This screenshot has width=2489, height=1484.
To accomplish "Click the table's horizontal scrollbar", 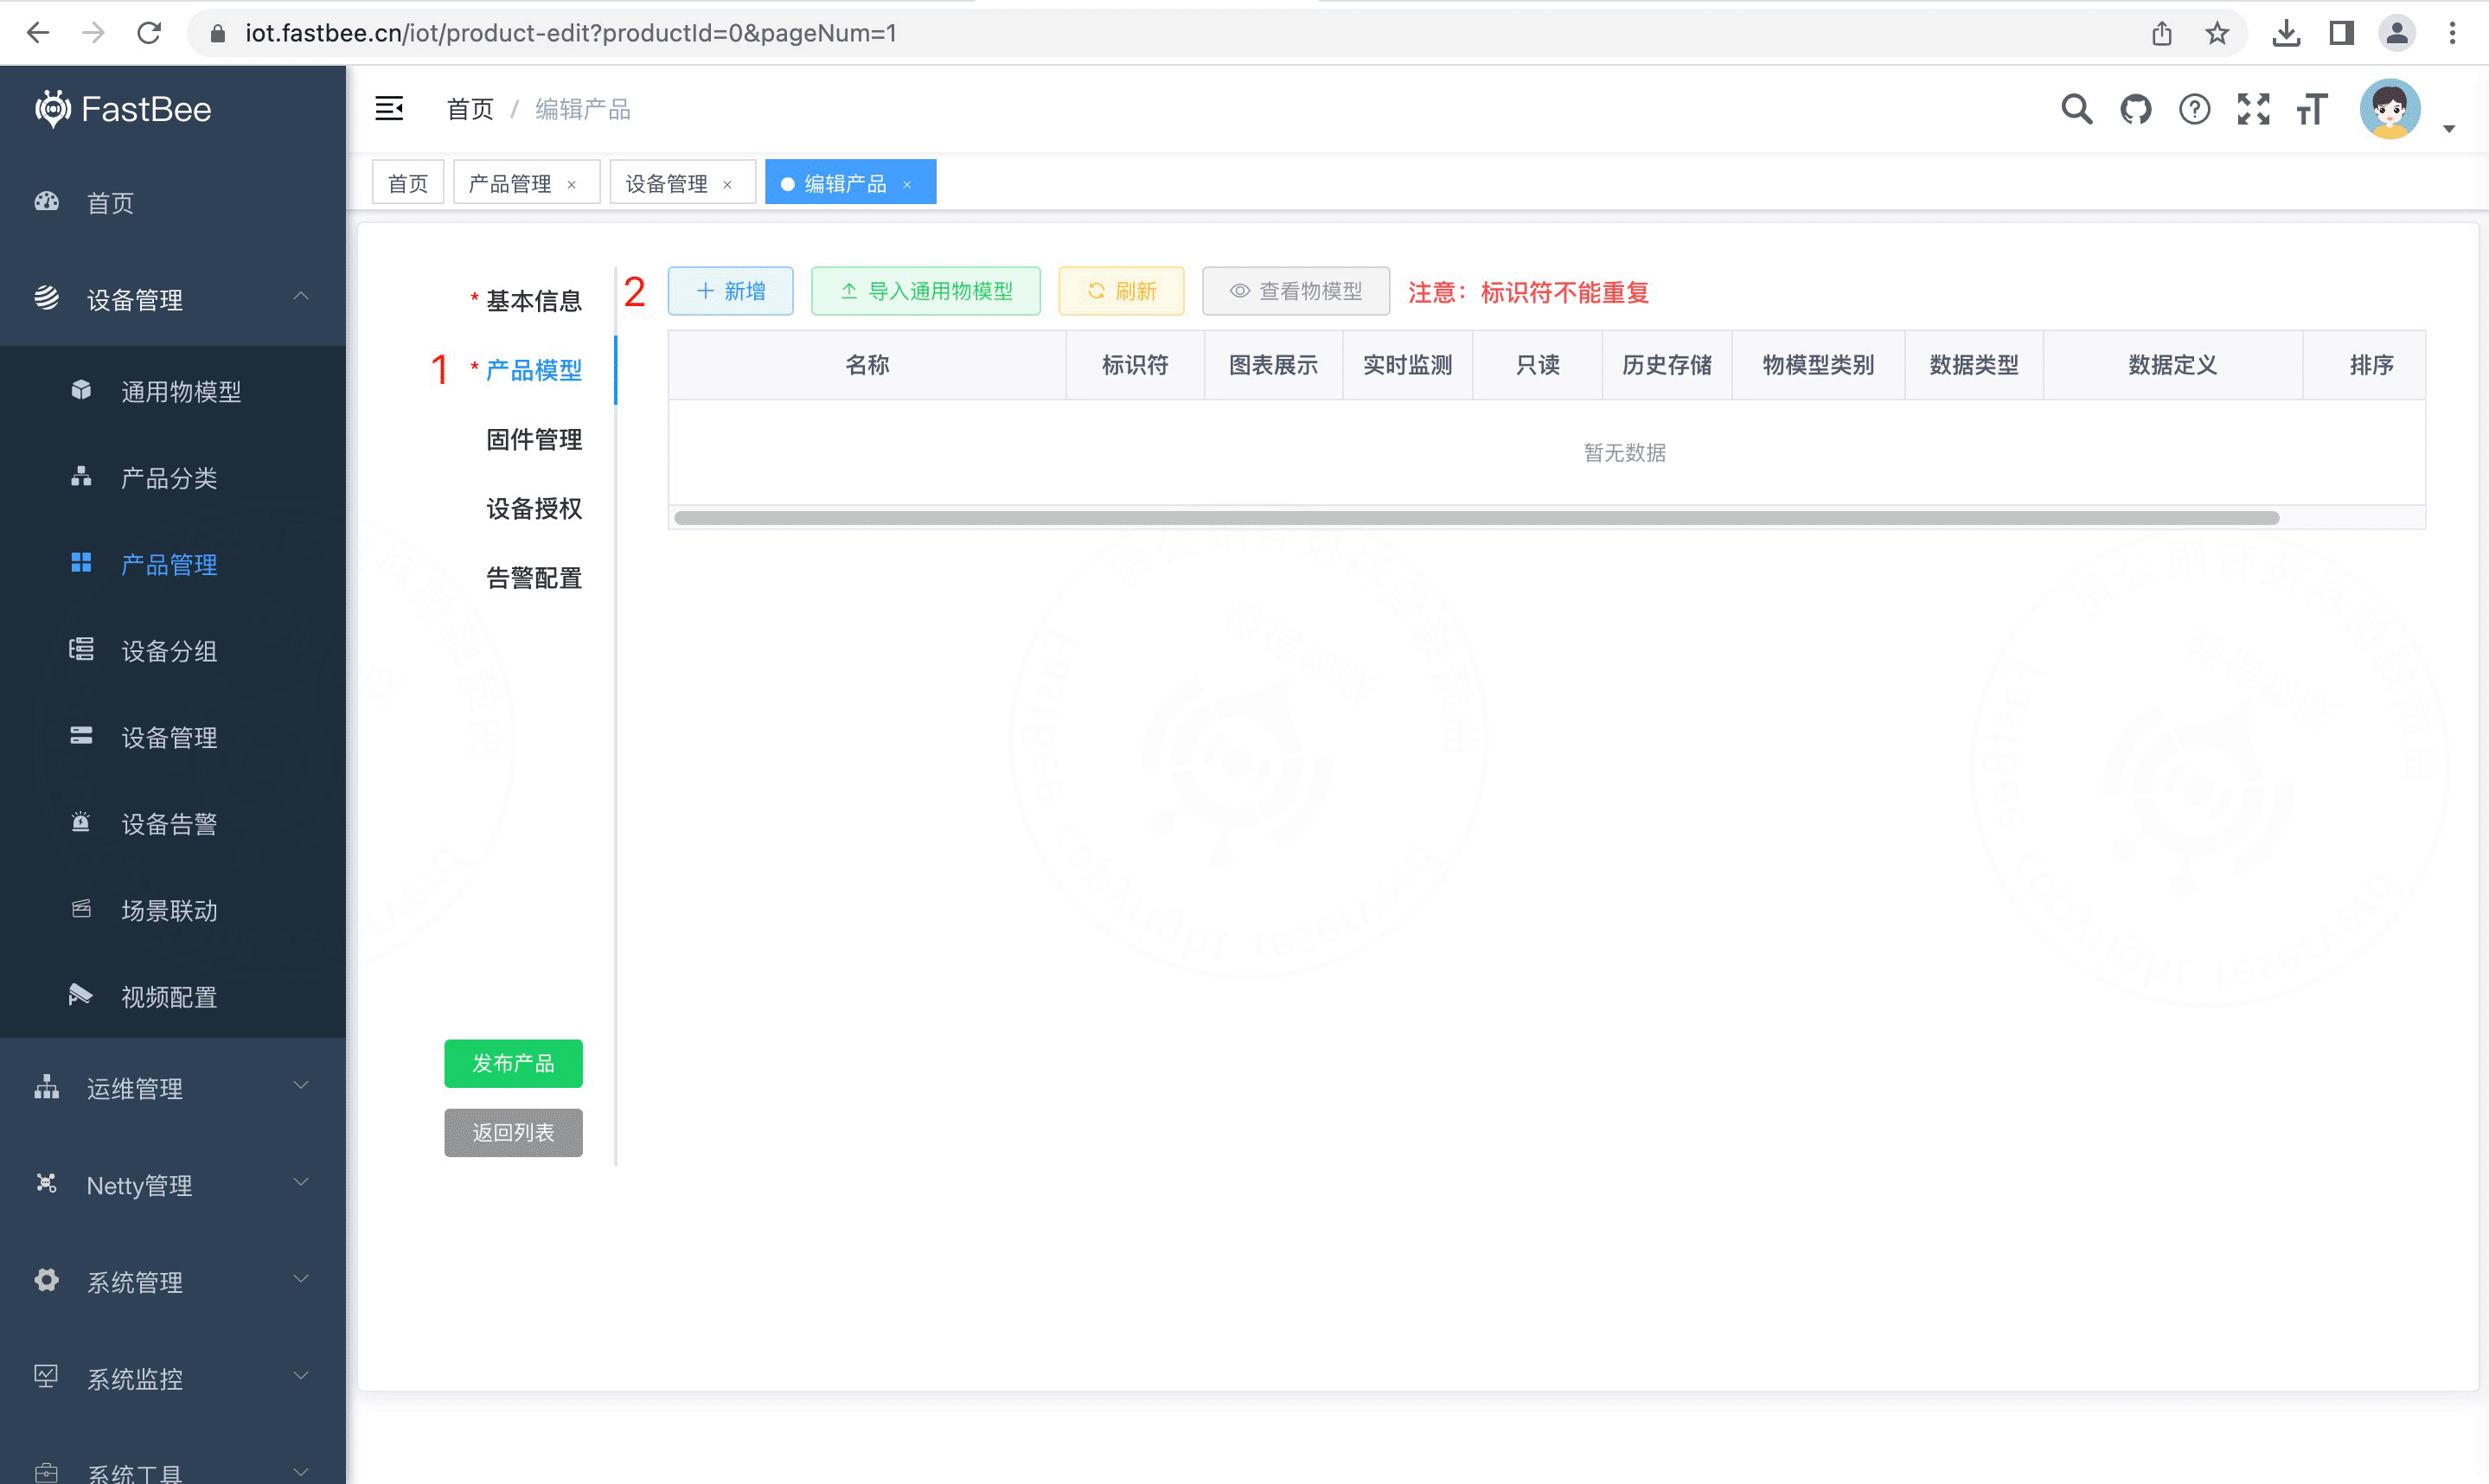I will 1477,517.
